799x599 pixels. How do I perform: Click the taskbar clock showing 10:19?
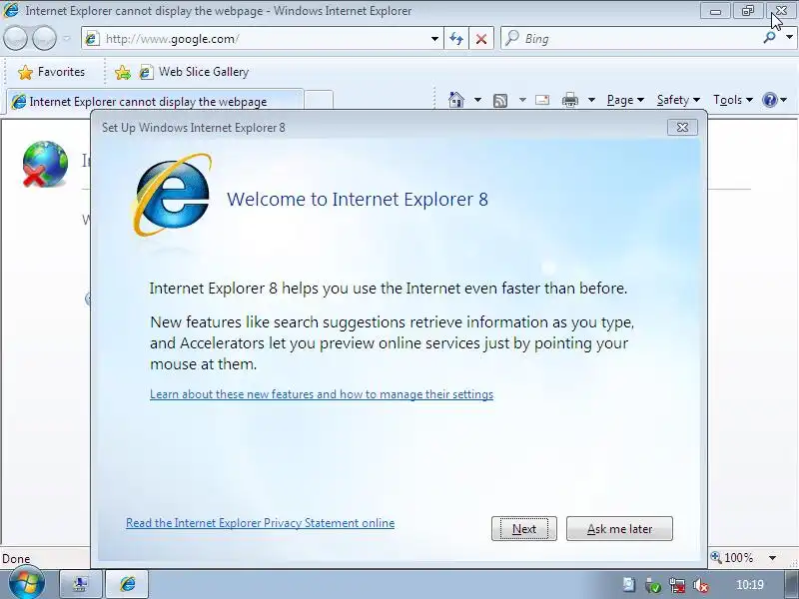[750, 585]
